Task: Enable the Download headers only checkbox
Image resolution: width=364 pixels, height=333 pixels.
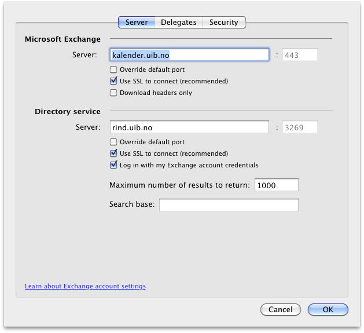Action: click(113, 93)
